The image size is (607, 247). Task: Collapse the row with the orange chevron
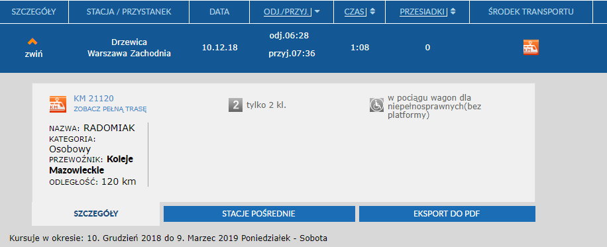(x=33, y=42)
